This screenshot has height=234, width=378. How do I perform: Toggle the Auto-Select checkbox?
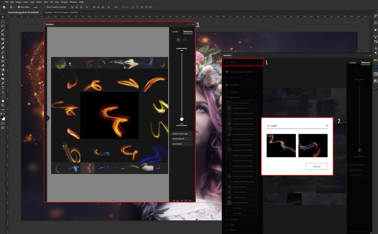[x=19, y=7]
